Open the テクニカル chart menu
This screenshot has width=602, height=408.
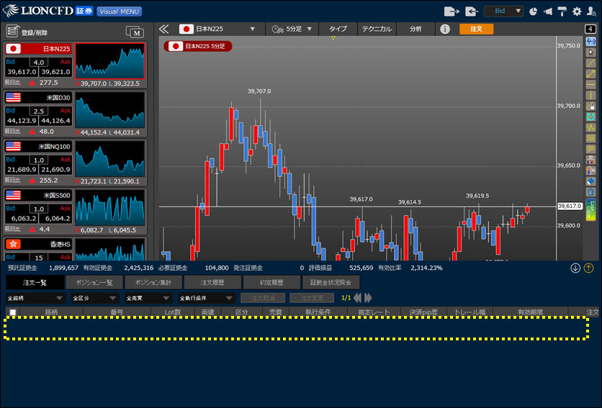point(377,29)
